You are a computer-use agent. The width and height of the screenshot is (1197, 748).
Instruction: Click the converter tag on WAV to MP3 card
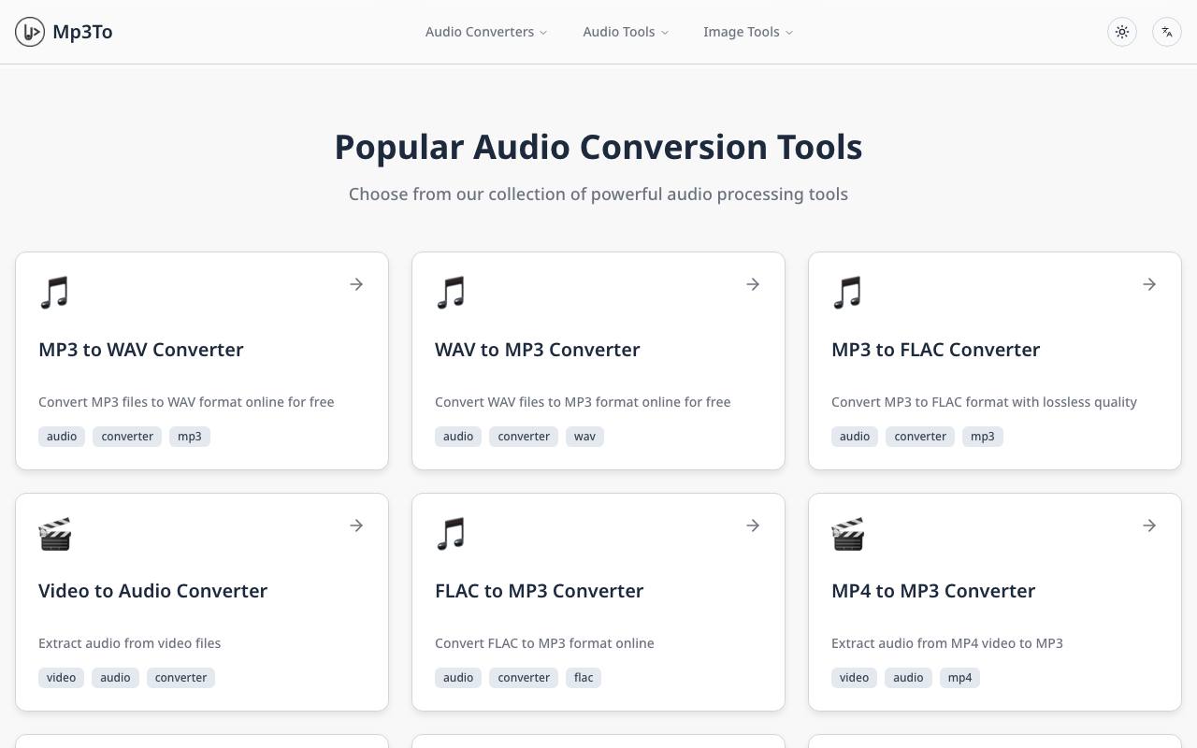524,437
